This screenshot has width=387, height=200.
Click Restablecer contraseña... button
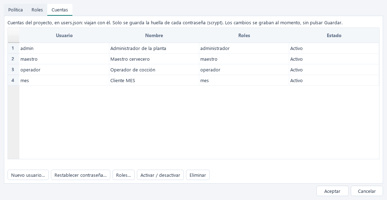tap(81, 175)
